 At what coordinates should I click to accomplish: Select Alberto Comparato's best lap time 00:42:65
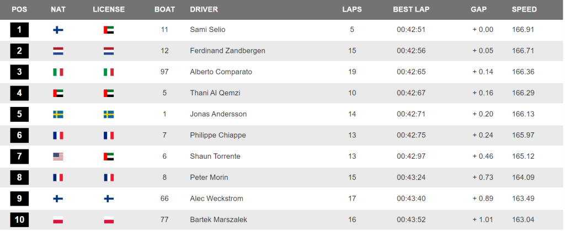click(411, 72)
